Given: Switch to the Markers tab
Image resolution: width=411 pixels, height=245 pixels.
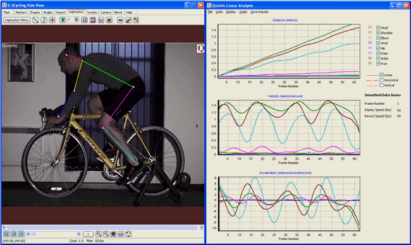Looking at the screenshot, I should point(21,12).
